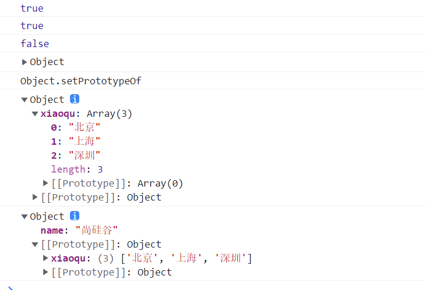Expand the collapsed Object entry

tap(24, 62)
